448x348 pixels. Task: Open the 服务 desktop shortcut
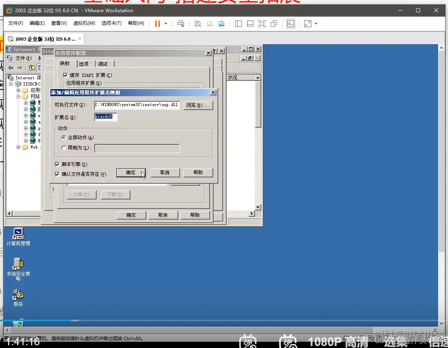(x=18, y=298)
